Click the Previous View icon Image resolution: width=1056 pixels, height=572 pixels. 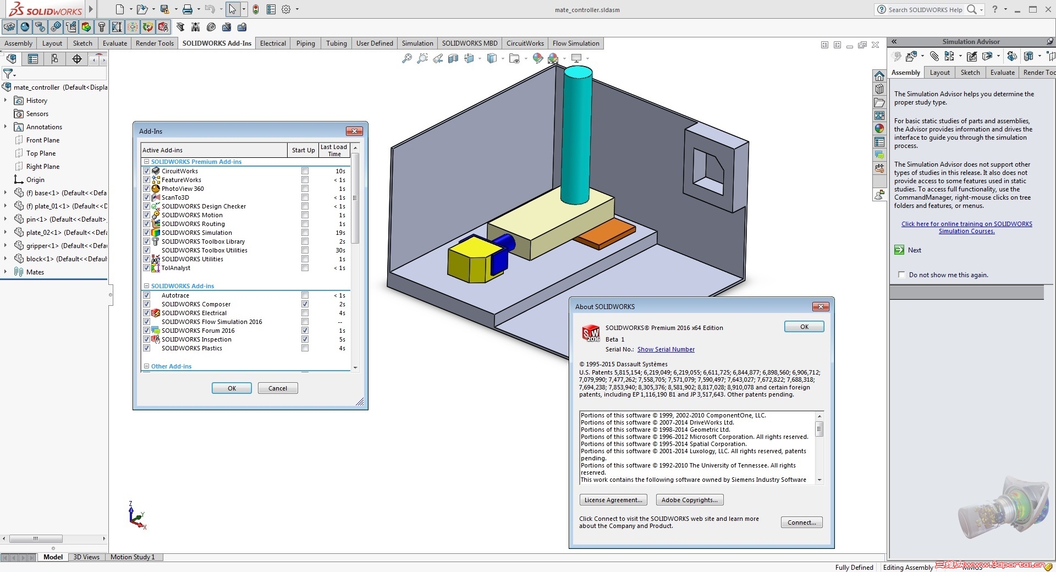click(438, 58)
